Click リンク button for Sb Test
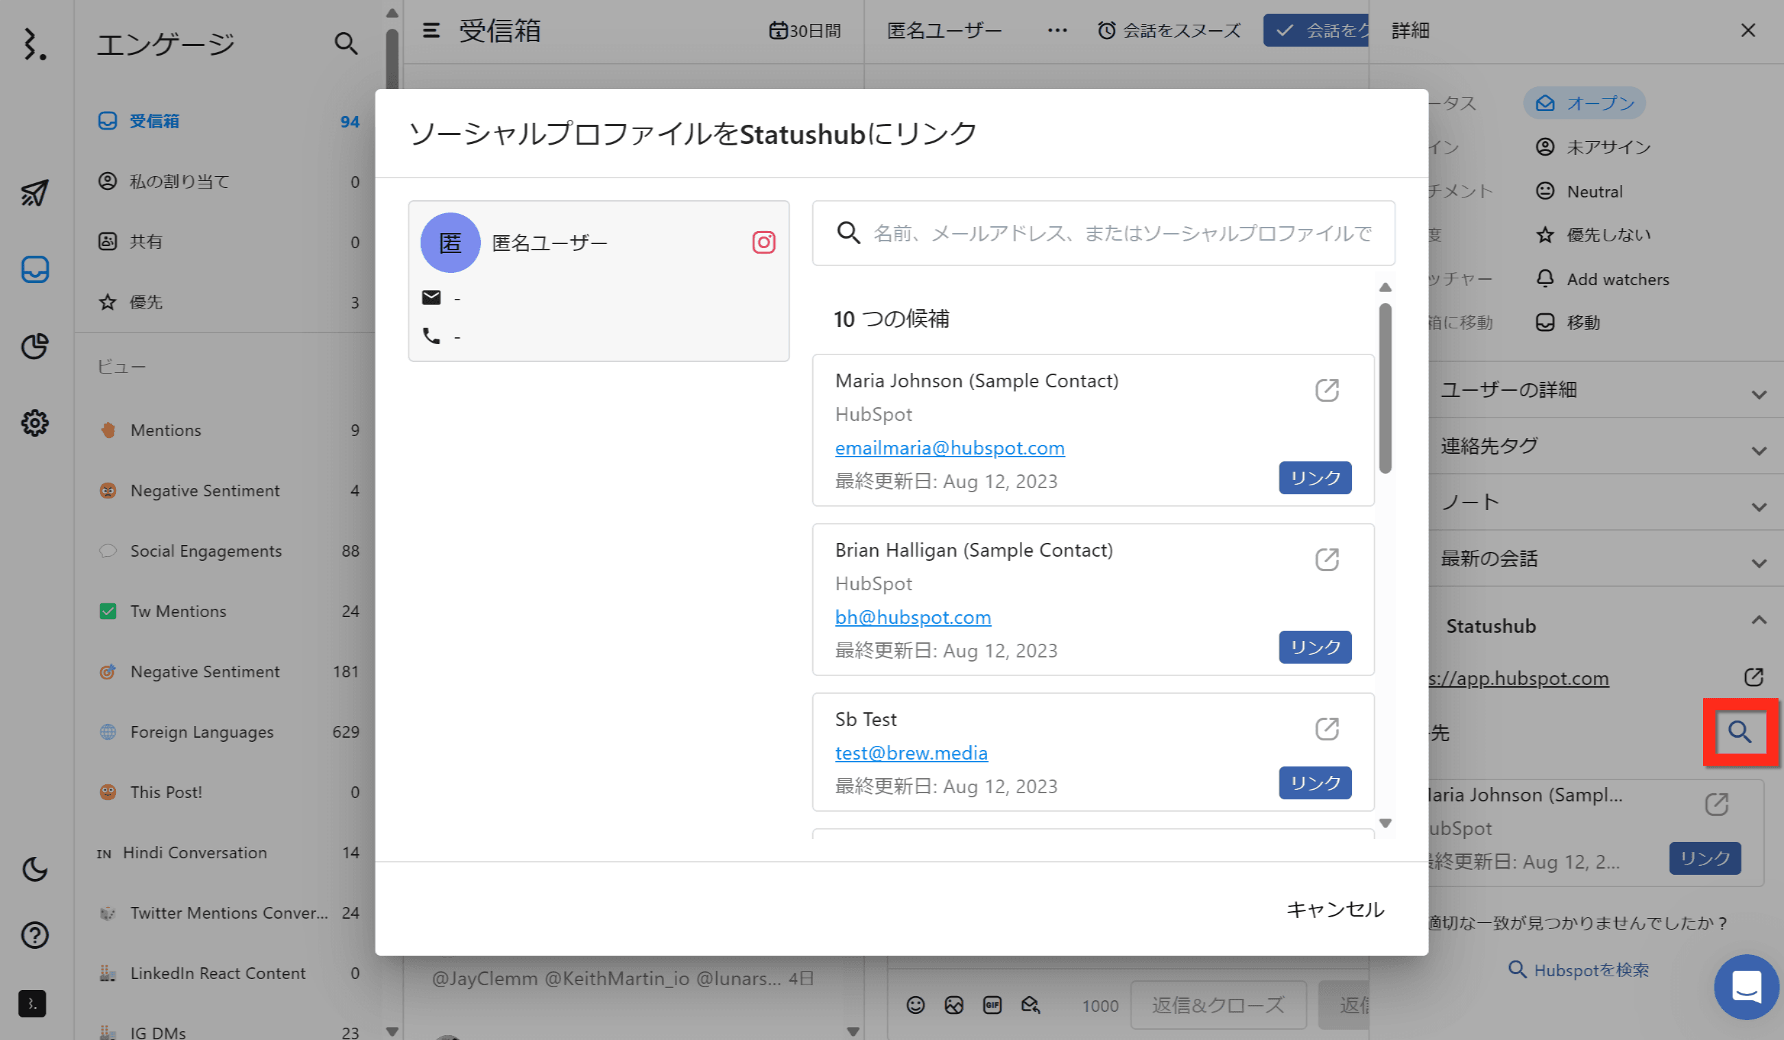This screenshot has width=1784, height=1040. [1315, 782]
